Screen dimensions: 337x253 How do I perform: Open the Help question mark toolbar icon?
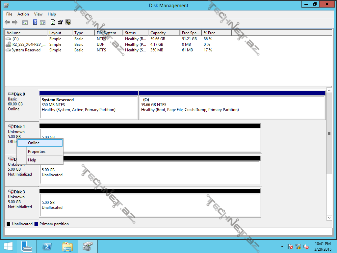coord(35,22)
